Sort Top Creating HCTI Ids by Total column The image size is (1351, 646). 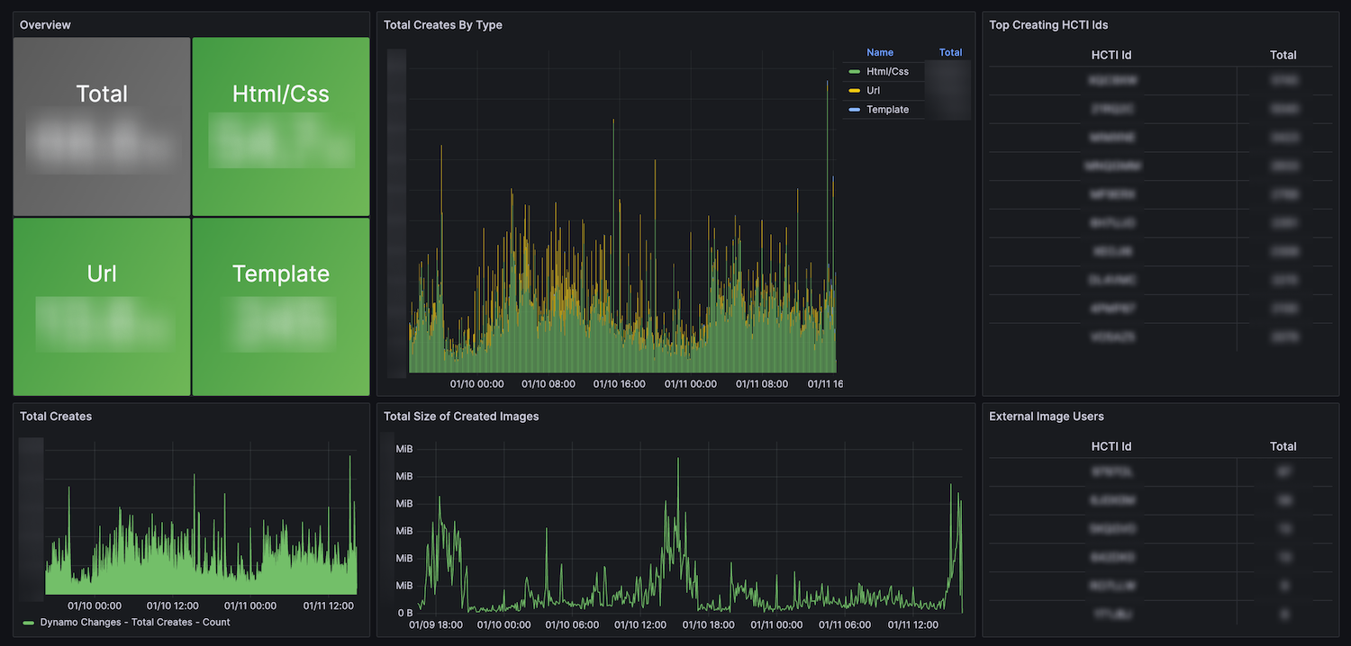tap(1283, 55)
